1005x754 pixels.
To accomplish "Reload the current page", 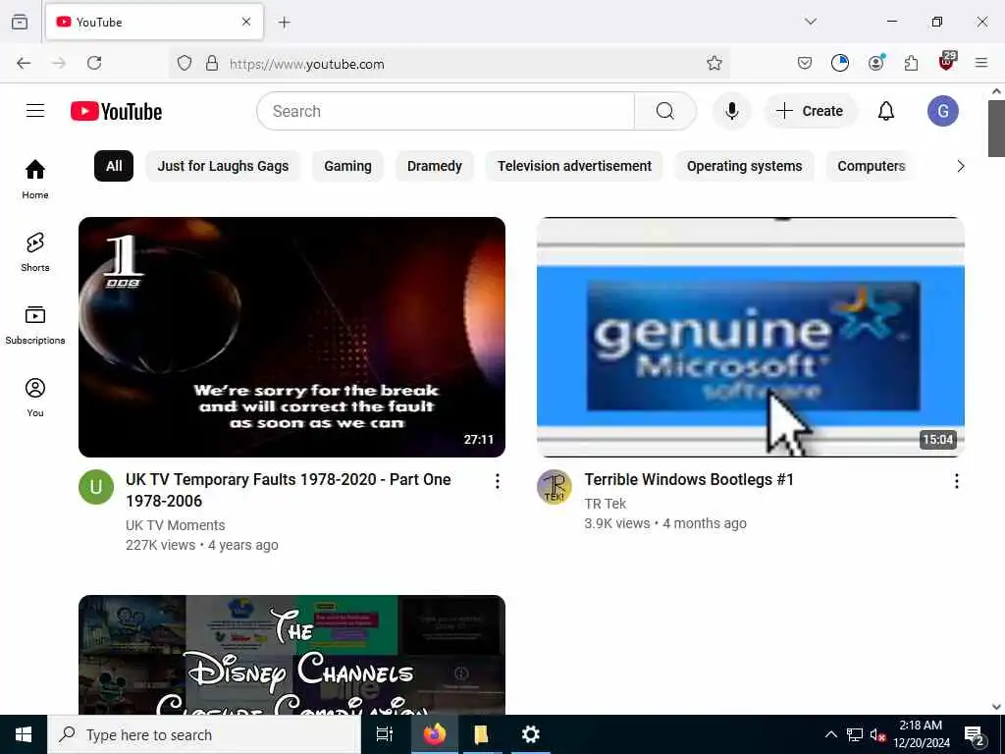I will tap(94, 63).
